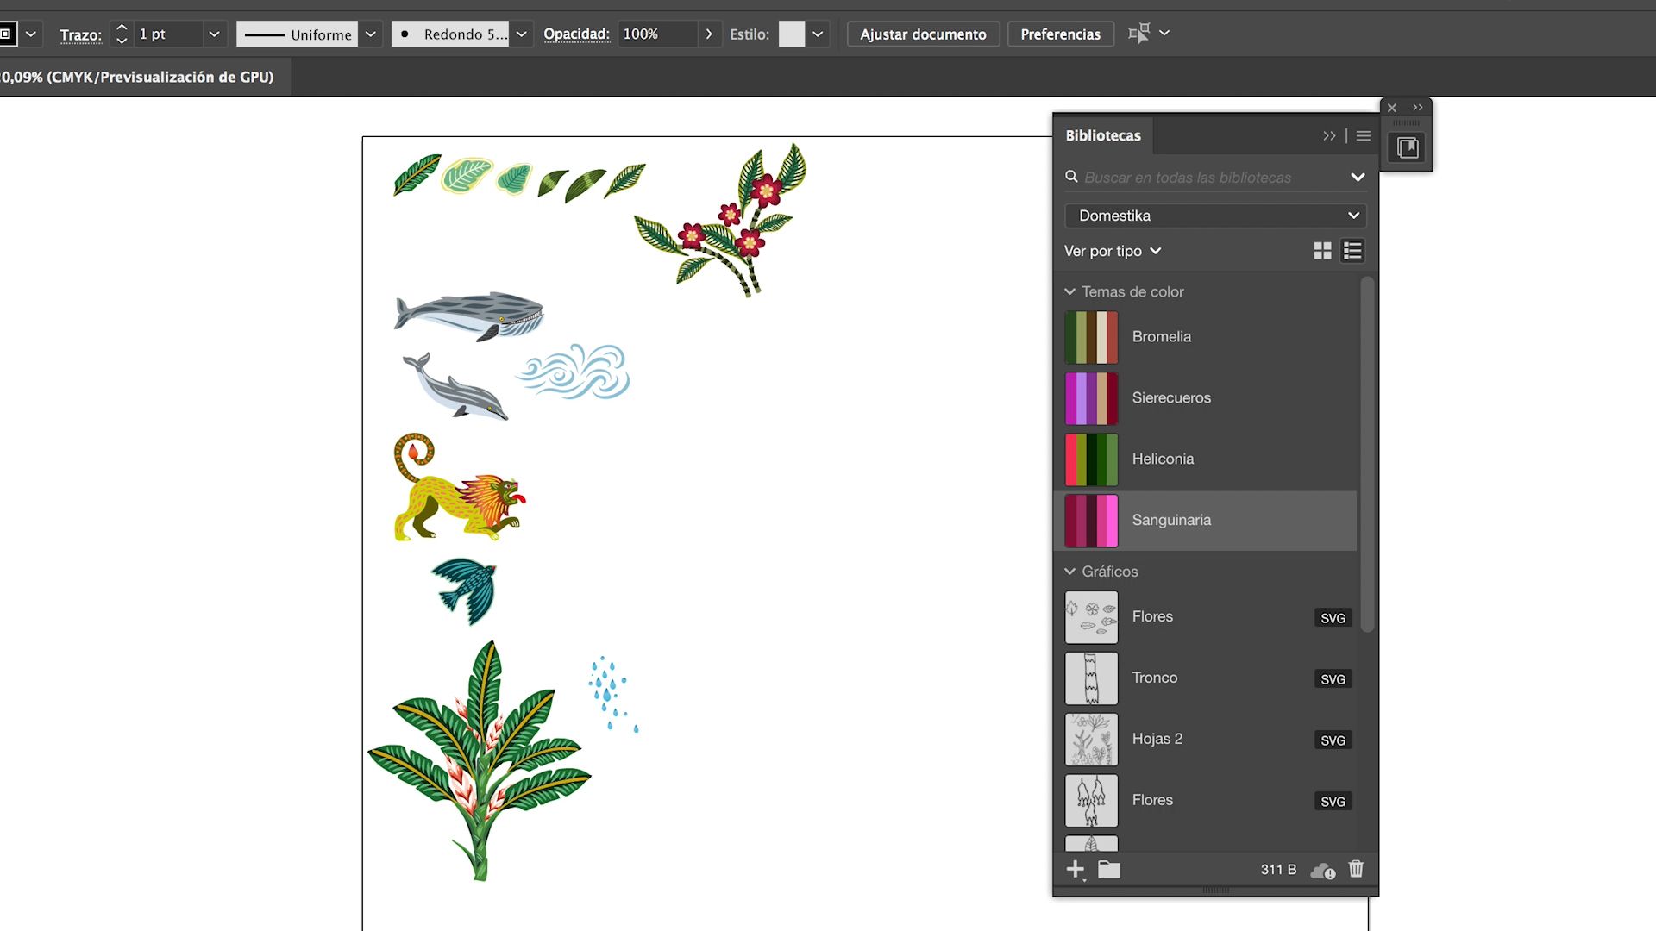This screenshot has height=931, width=1656.
Task: Select the Hojas 2 graphic thumbnail
Action: (x=1091, y=740)
